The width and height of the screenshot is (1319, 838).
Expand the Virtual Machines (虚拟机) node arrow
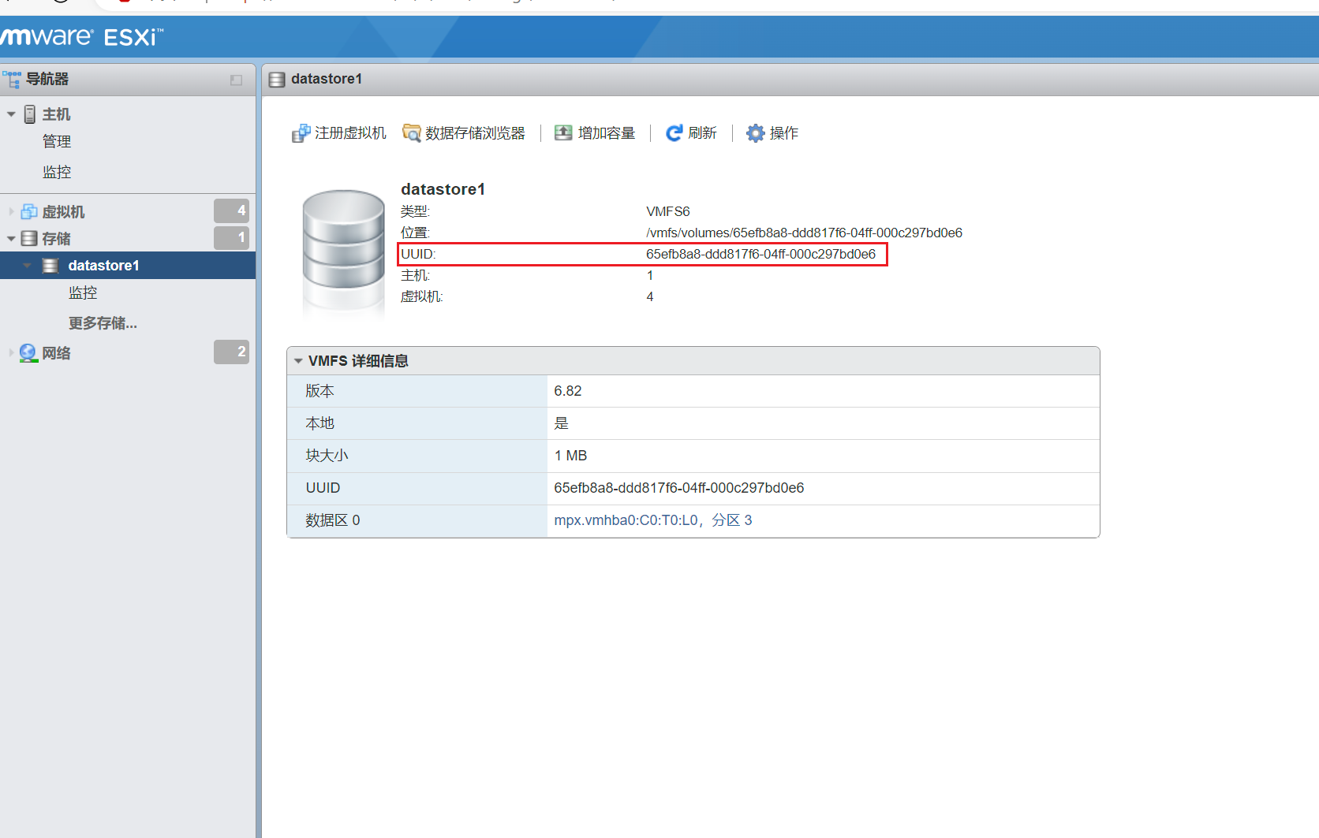pyautogui.click(x=11, y=211)
